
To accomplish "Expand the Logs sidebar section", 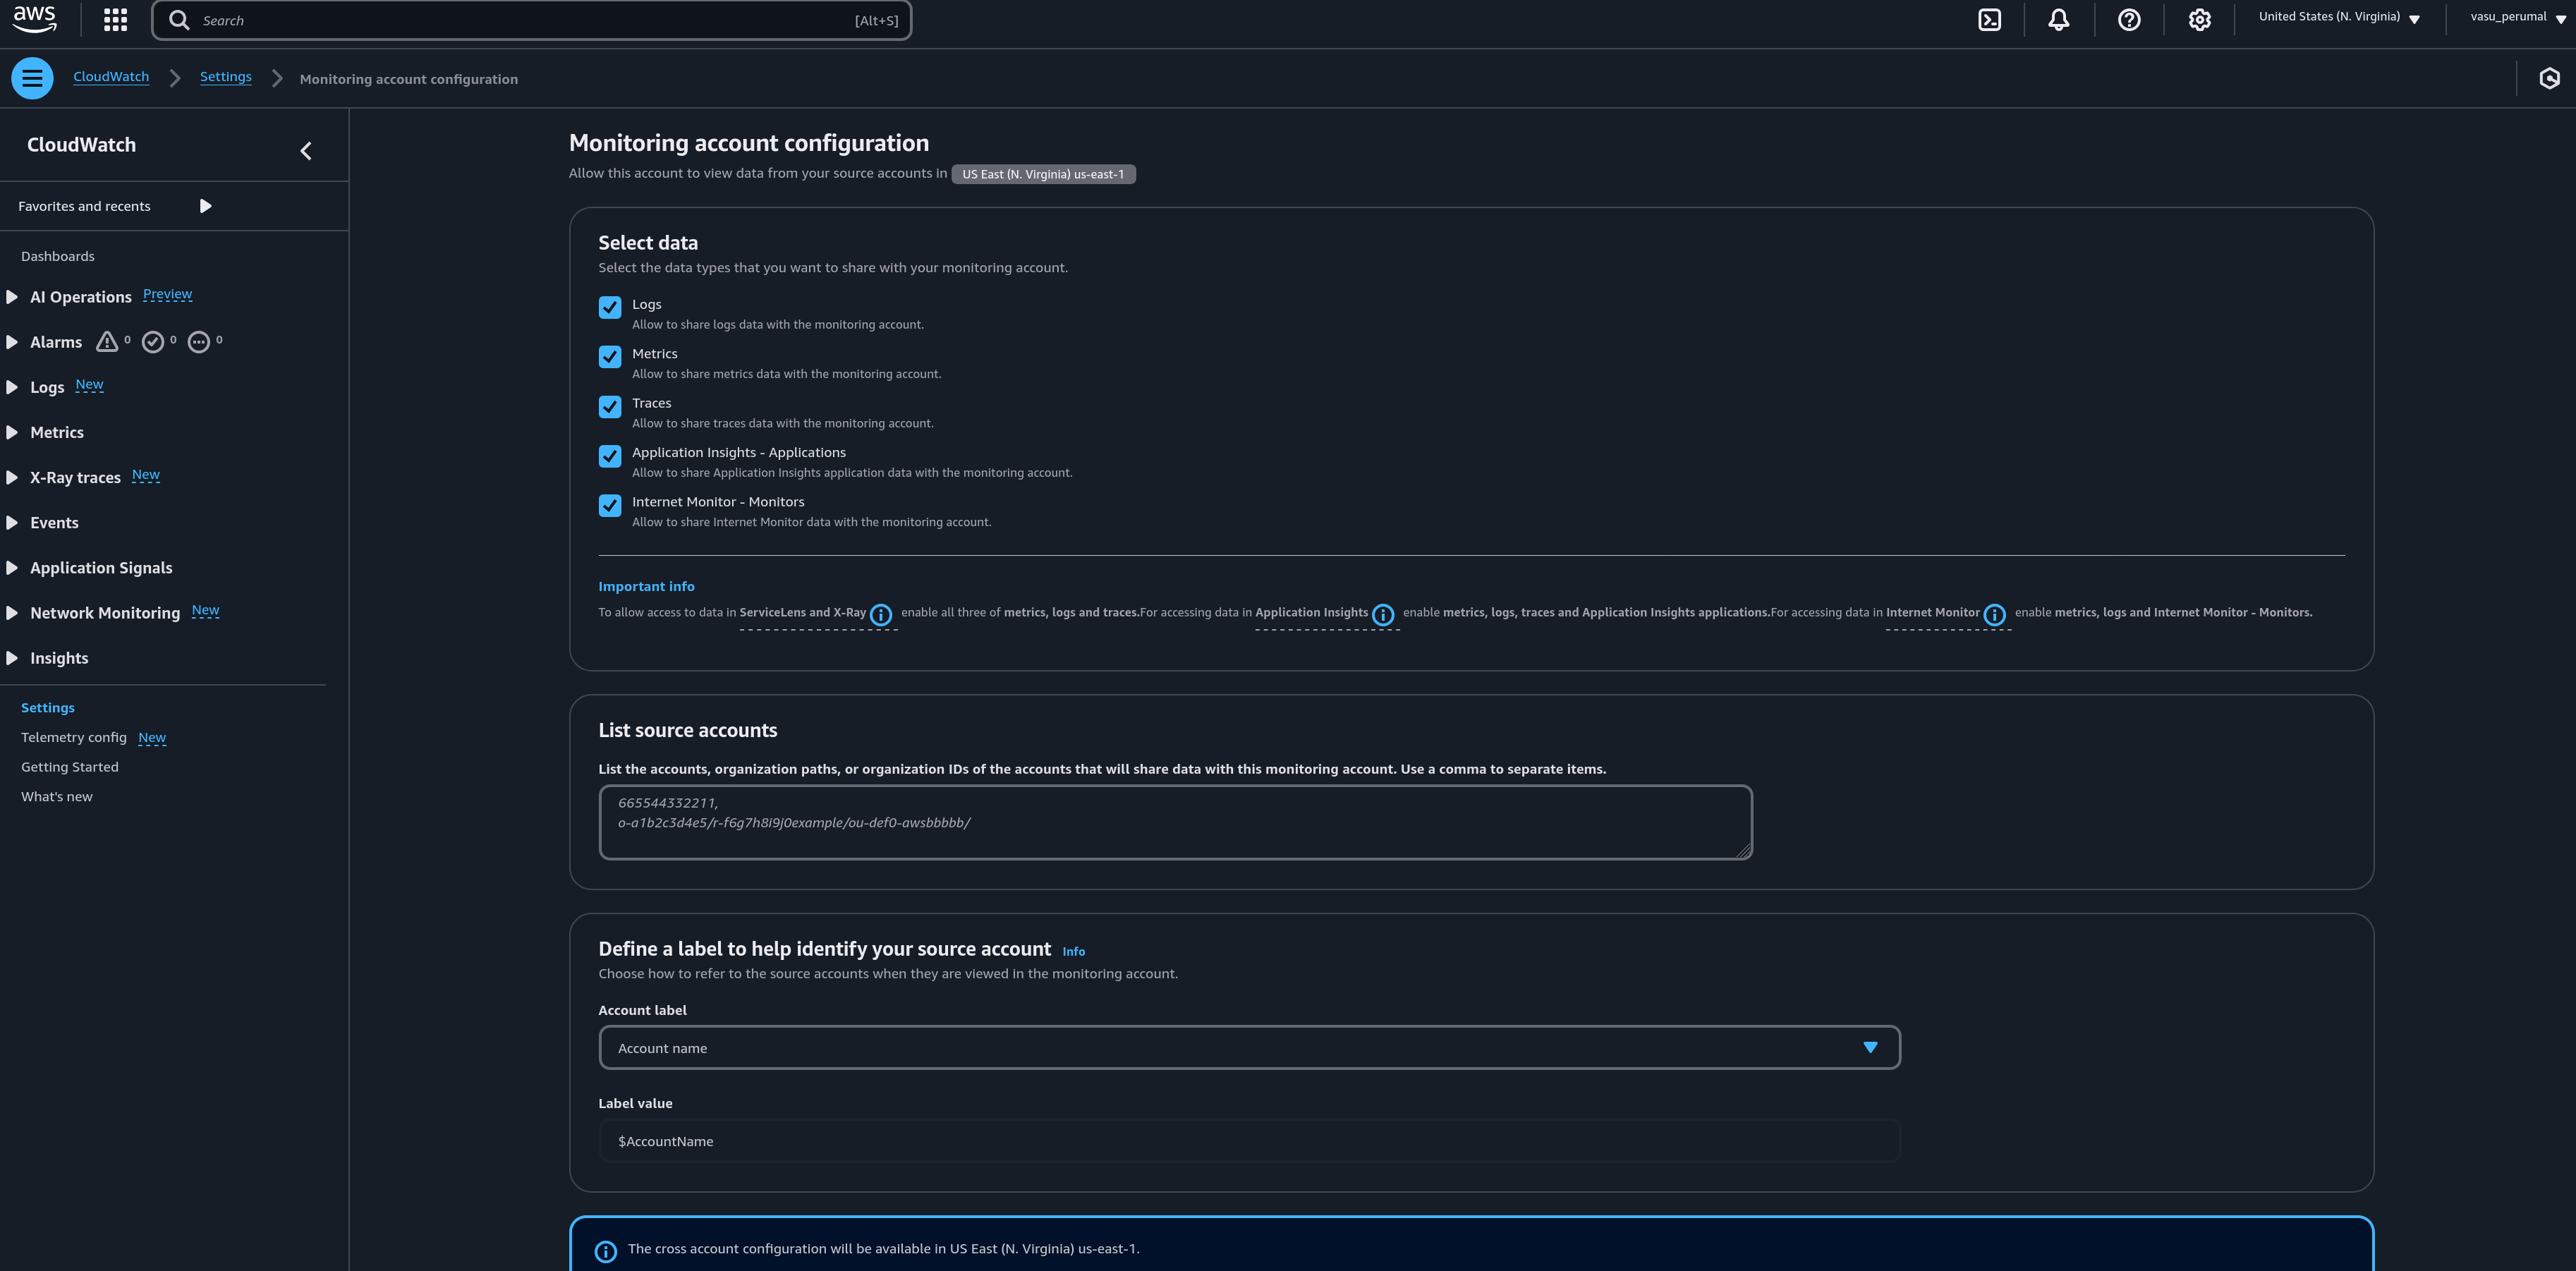I will [x=12, y=387].
